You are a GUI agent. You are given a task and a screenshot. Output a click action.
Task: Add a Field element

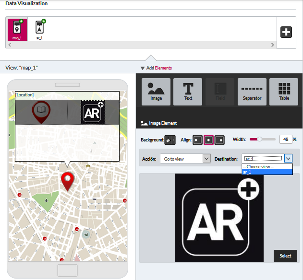pyautogui.click(x=220, y=92)
